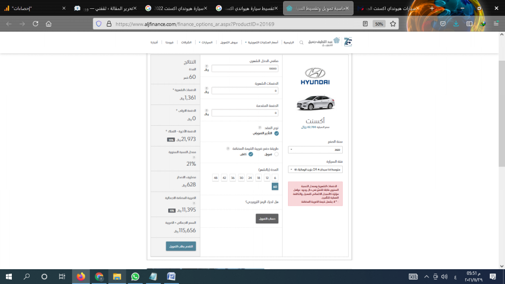This screenshot has height=284, width=505.
Task: Close the active finance calculator tab
Action: (347, 8)
